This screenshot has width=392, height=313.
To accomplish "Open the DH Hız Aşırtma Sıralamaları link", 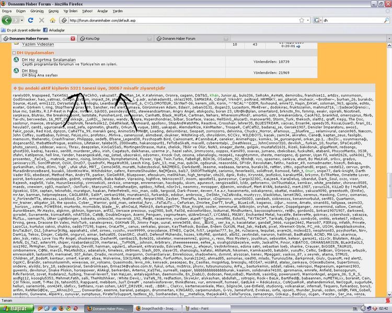I will (x=49, y=59).
